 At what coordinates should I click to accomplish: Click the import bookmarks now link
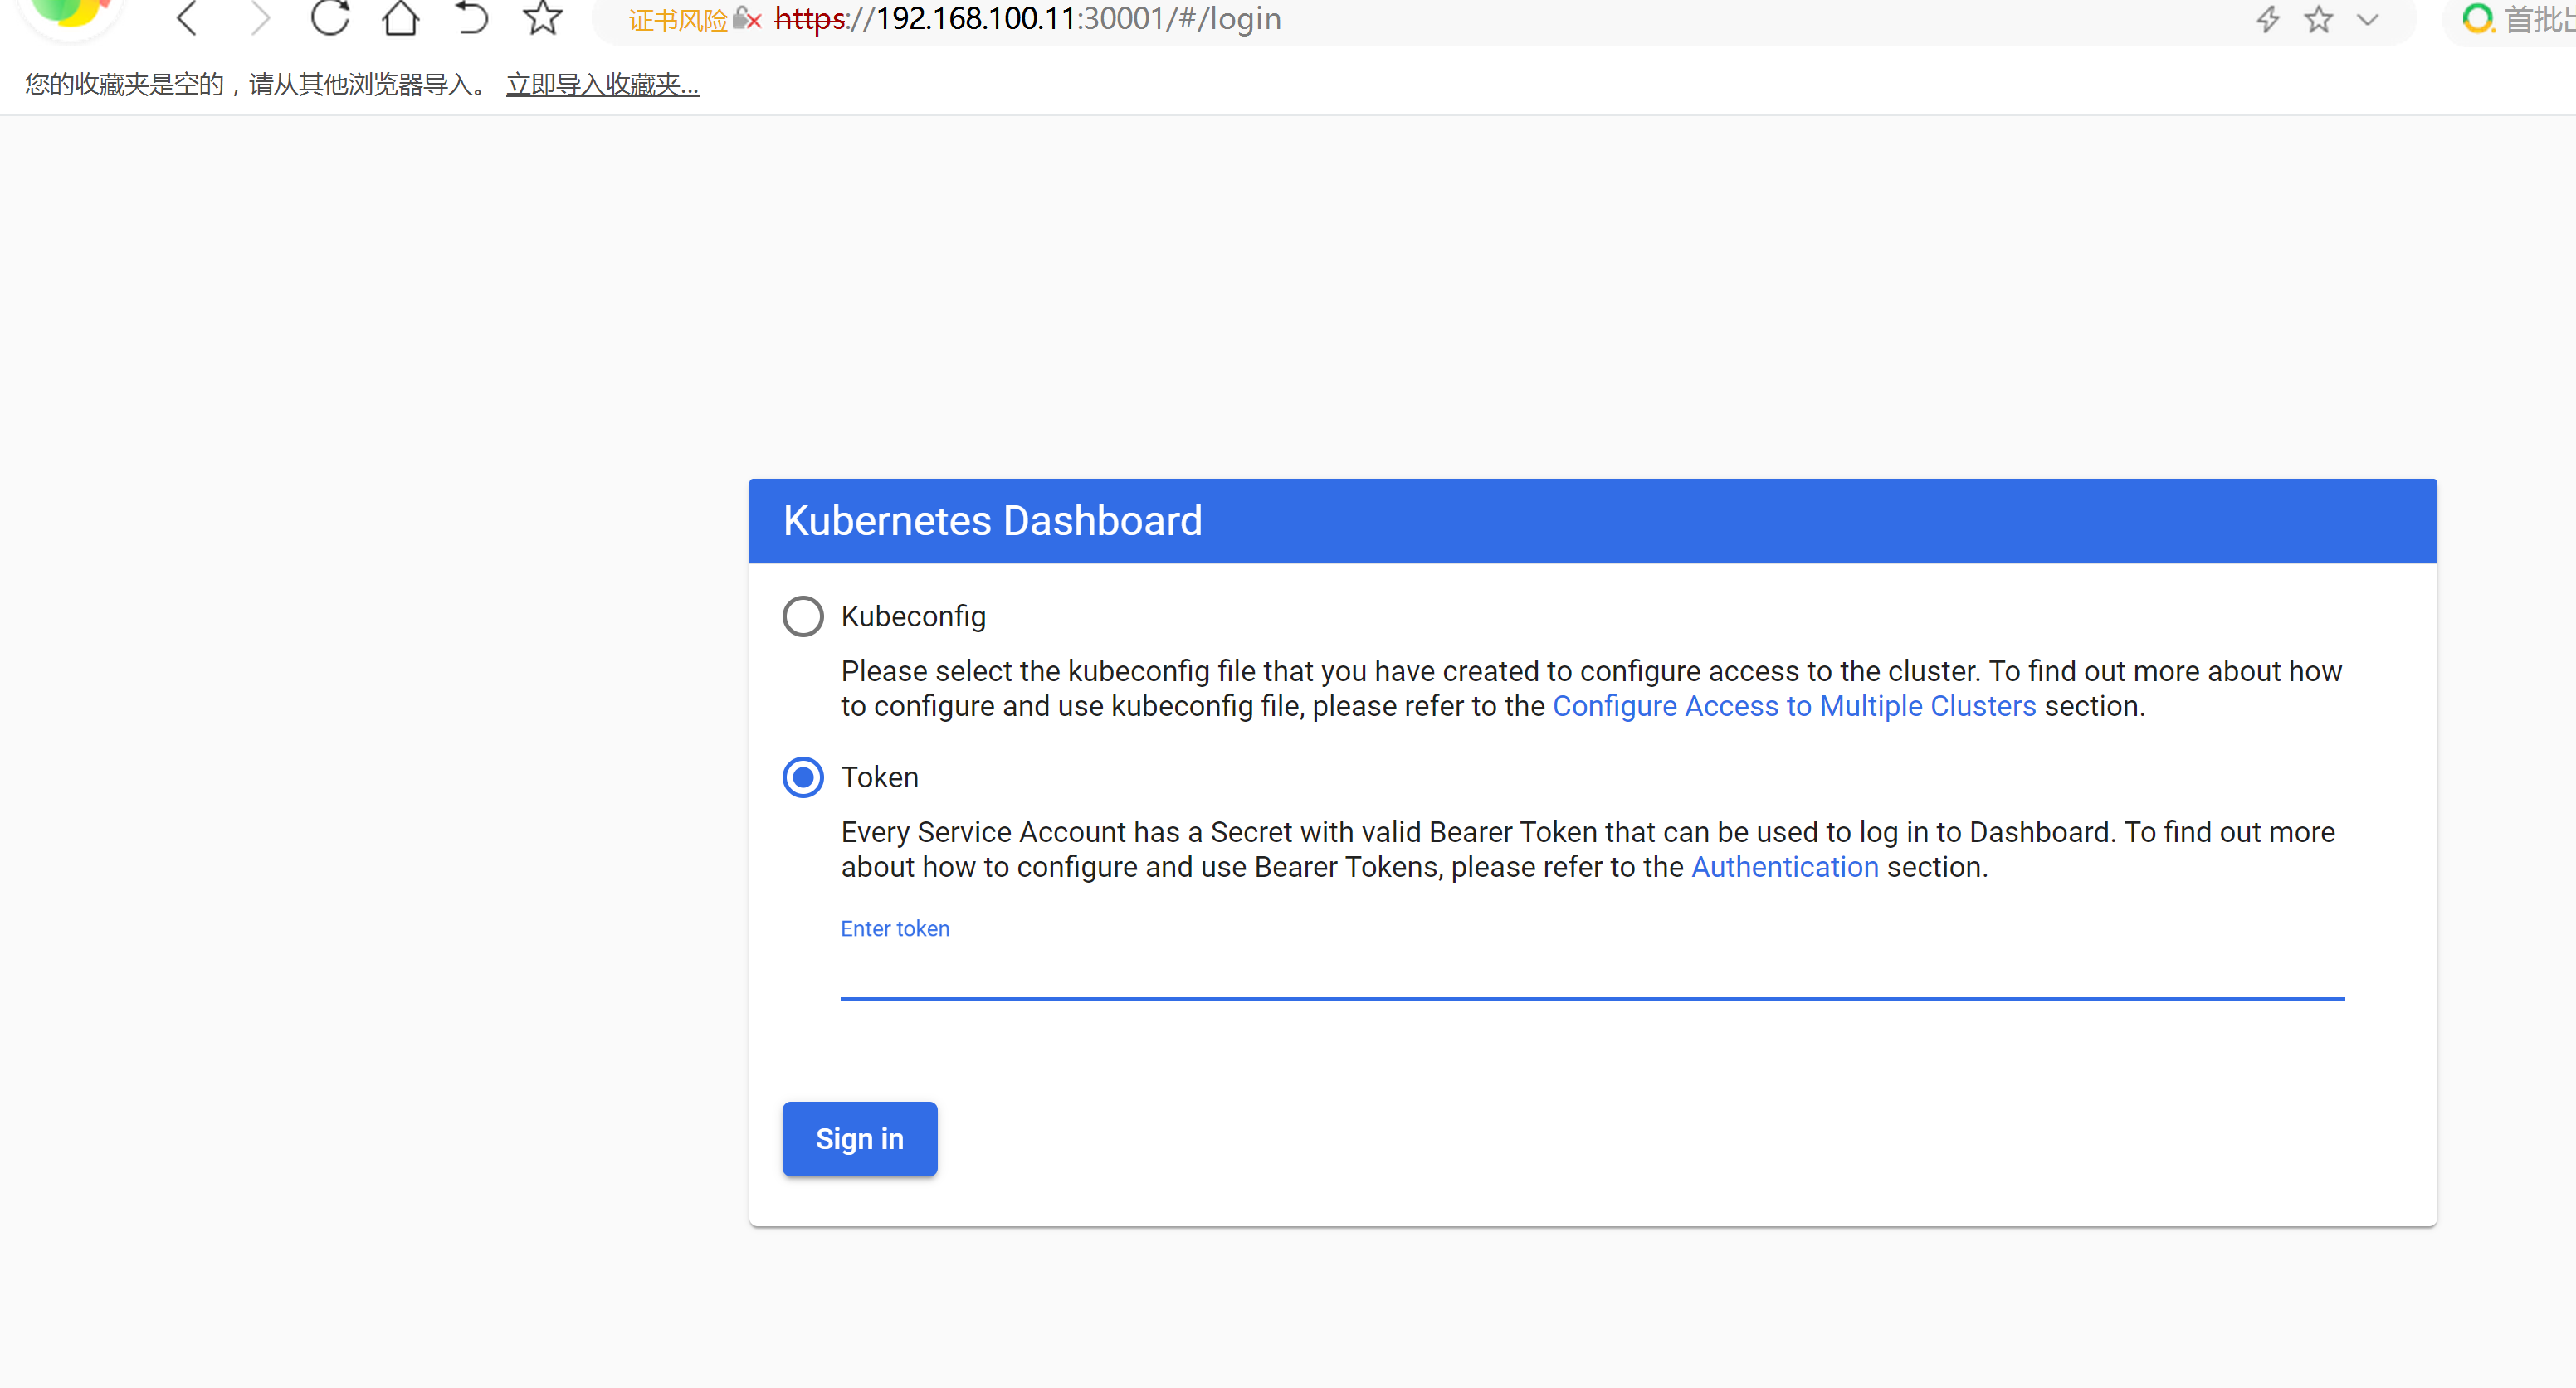[x=603, y=85]
